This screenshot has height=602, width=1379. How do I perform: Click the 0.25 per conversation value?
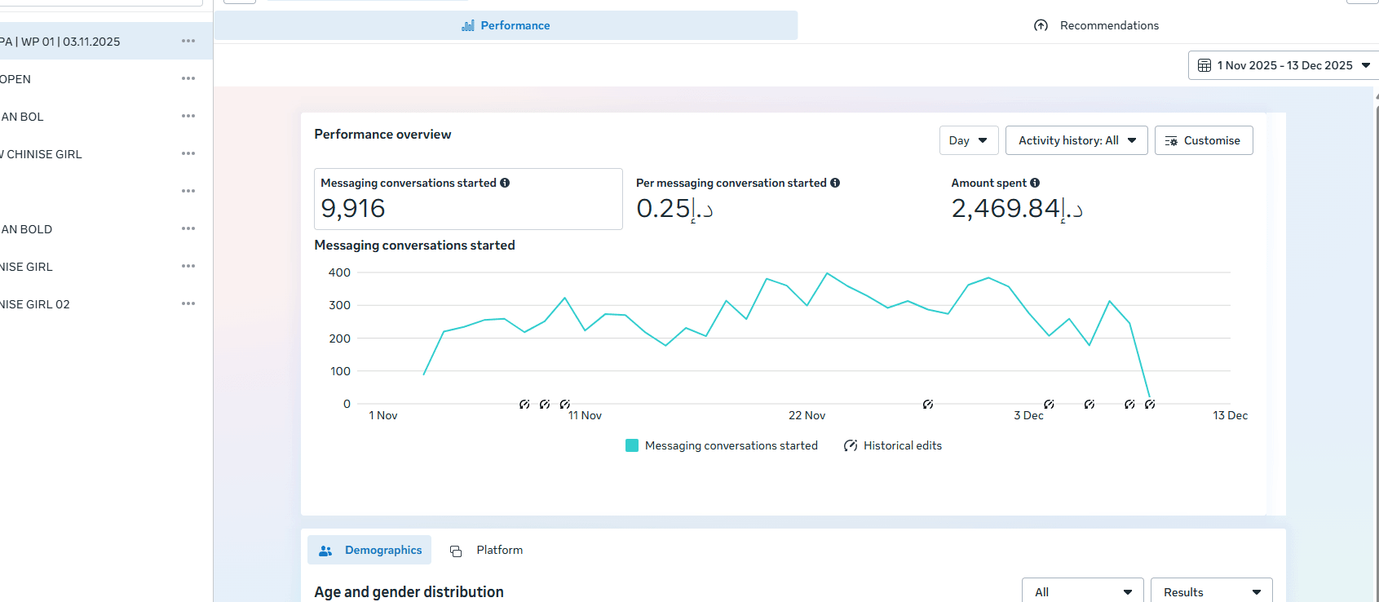(x=675, y=209)
